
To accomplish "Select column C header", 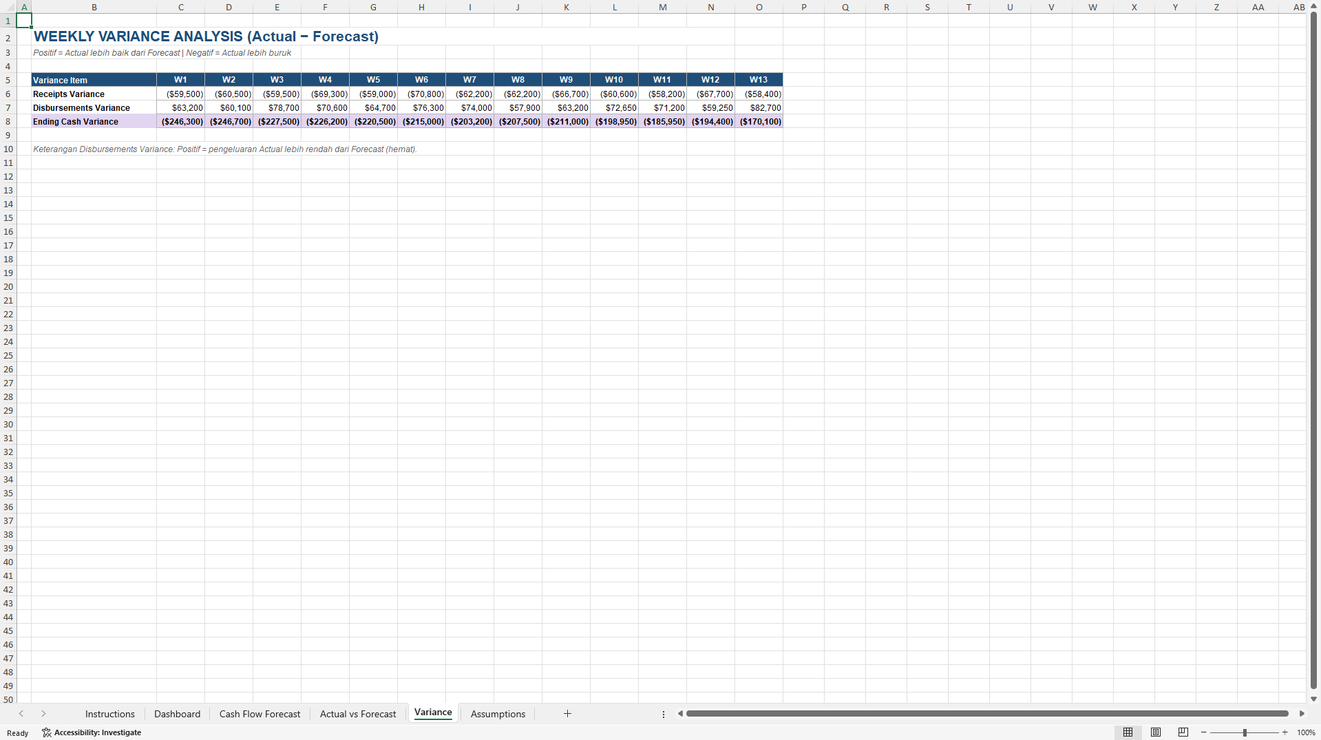I will 180,7.
